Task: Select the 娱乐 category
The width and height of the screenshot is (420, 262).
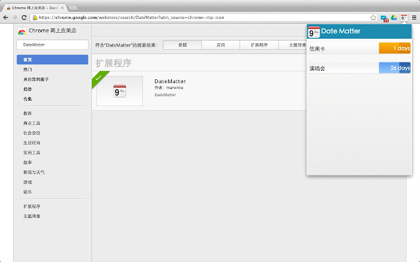Action: coord(28,192)
